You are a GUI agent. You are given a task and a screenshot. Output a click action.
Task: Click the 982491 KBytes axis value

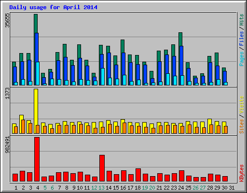point(7,145)
